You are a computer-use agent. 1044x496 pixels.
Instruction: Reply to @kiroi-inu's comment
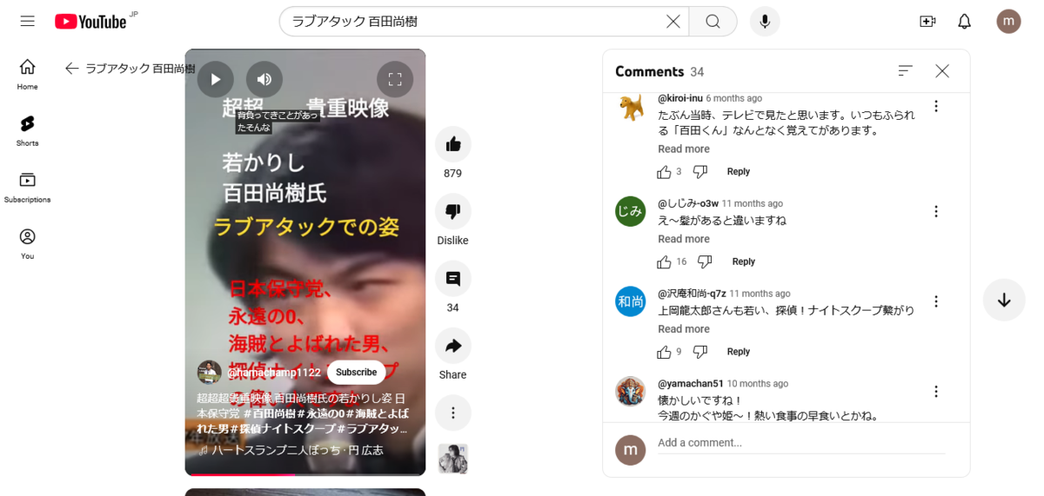[739, 172]
